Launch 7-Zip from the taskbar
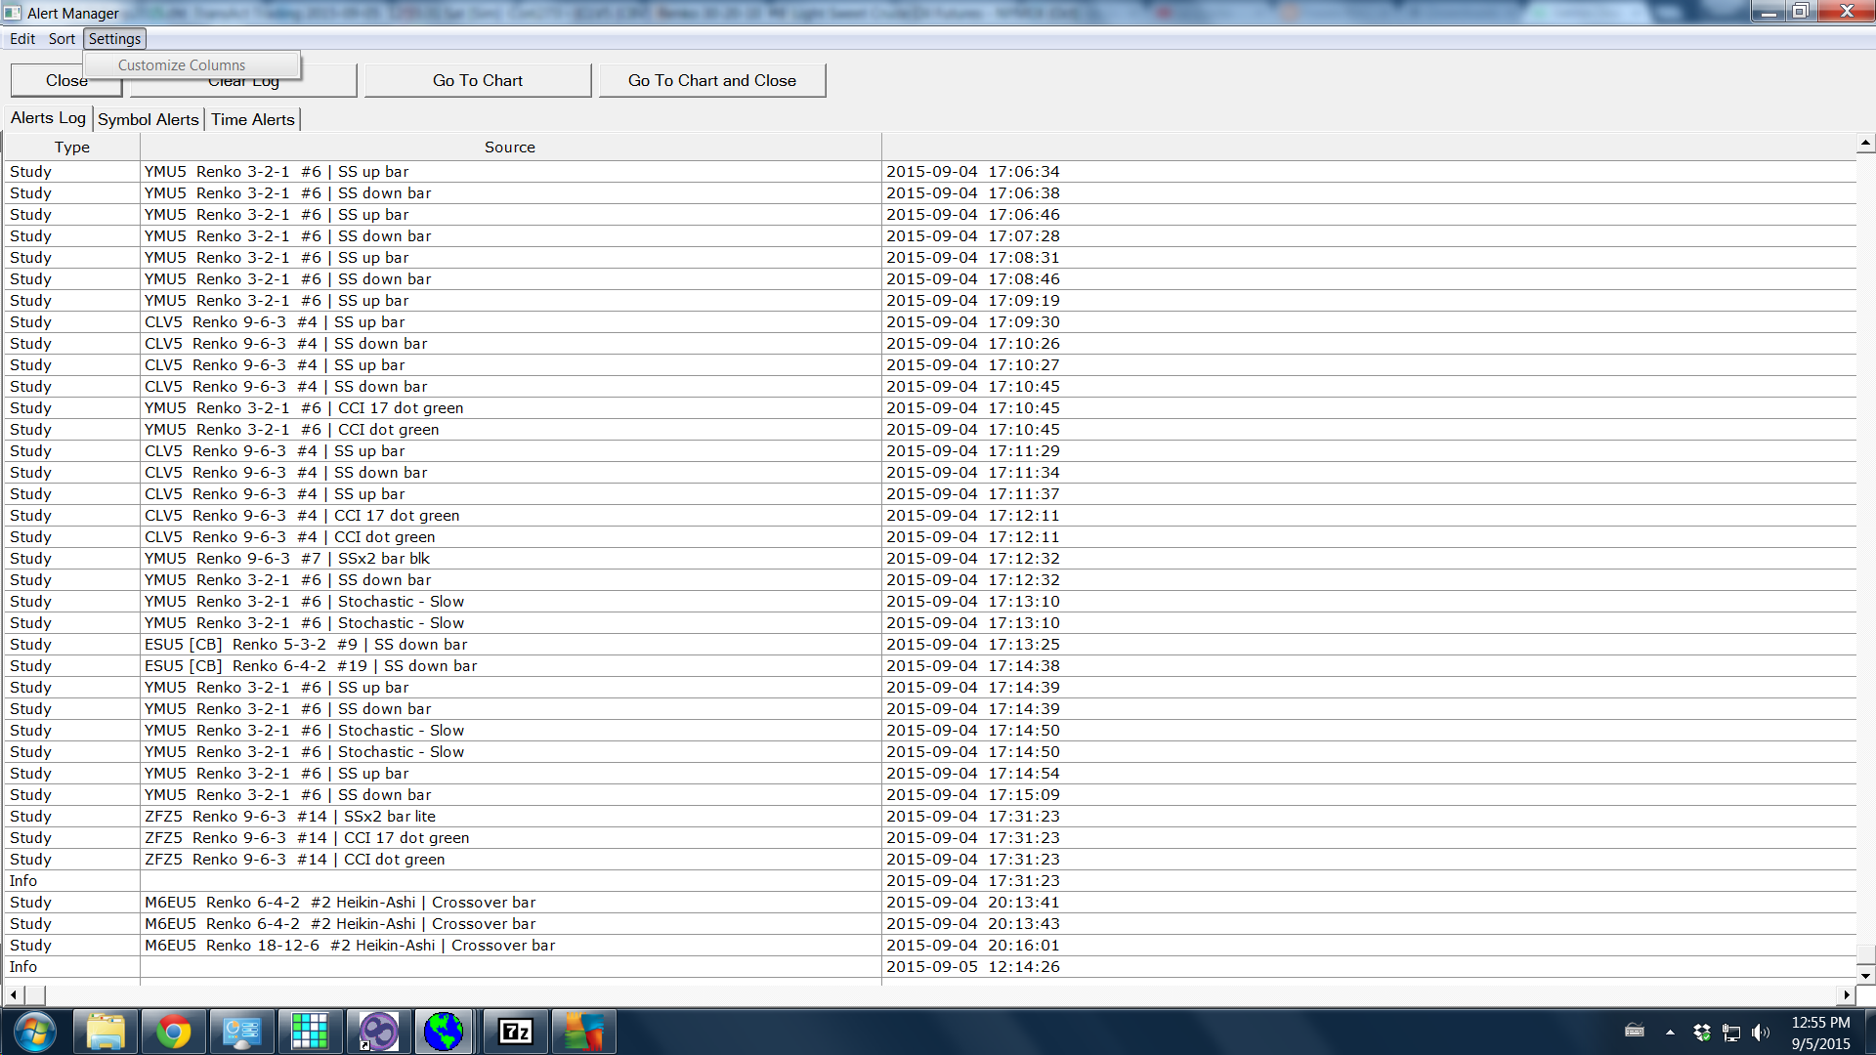This screenshot has width=1876, height=1055. (515, 1032)
